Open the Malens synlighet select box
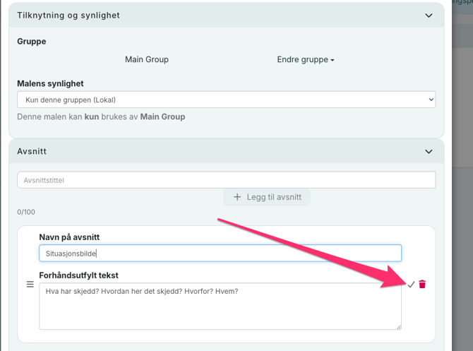Viewport: 473px width, 351px height. (226, 100)
